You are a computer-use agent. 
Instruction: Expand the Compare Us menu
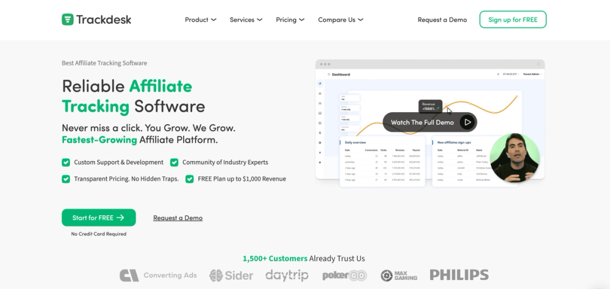click(x=340, y=20)
